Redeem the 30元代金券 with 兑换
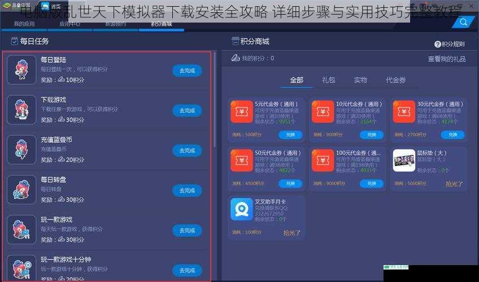479x282 pixels. pos(452,135)
